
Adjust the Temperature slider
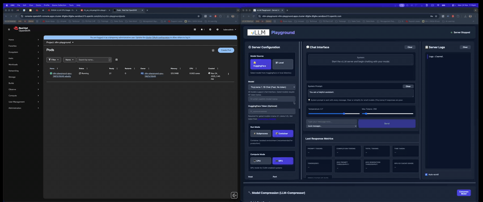coord(344,114)
